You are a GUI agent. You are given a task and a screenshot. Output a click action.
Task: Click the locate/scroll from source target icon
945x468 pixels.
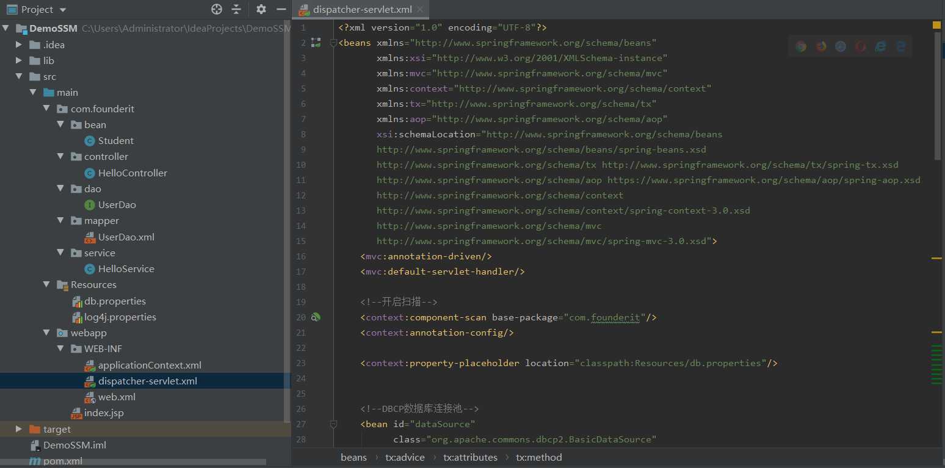click(x=217, y=9)
